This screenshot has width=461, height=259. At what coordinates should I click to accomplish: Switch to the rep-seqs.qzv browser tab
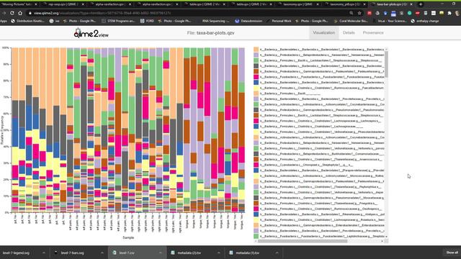click(x=63, y=4)
